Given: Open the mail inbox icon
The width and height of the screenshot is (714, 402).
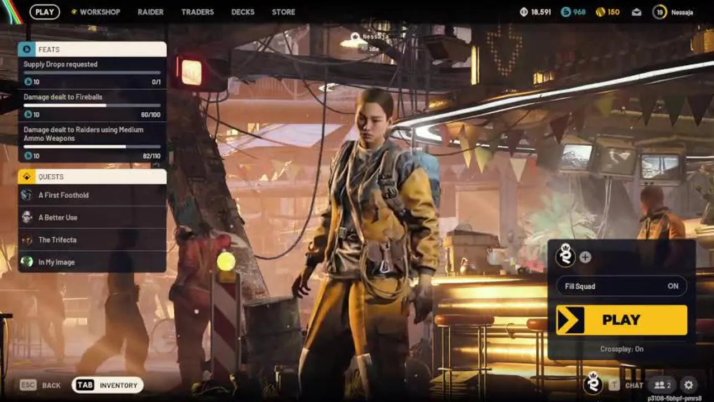Looking at the screenshot, I should [636, 12].
